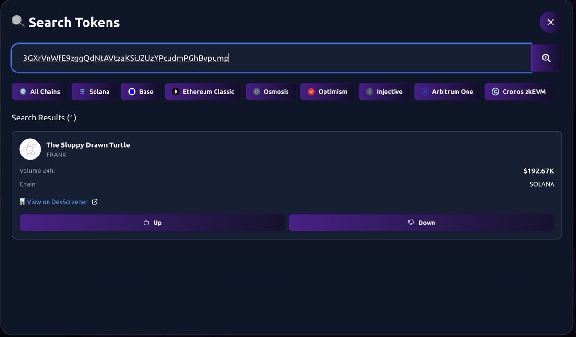Viewport: 576px width, 337px height.
Task: Click the magnifier search submit button
Action: (x=546, y=58)
